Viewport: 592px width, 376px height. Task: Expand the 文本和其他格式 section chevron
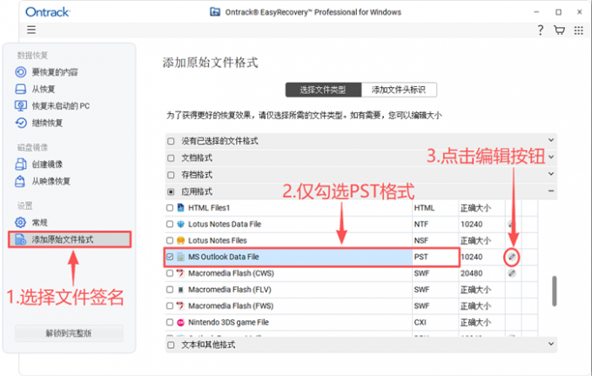click(551, 344)
